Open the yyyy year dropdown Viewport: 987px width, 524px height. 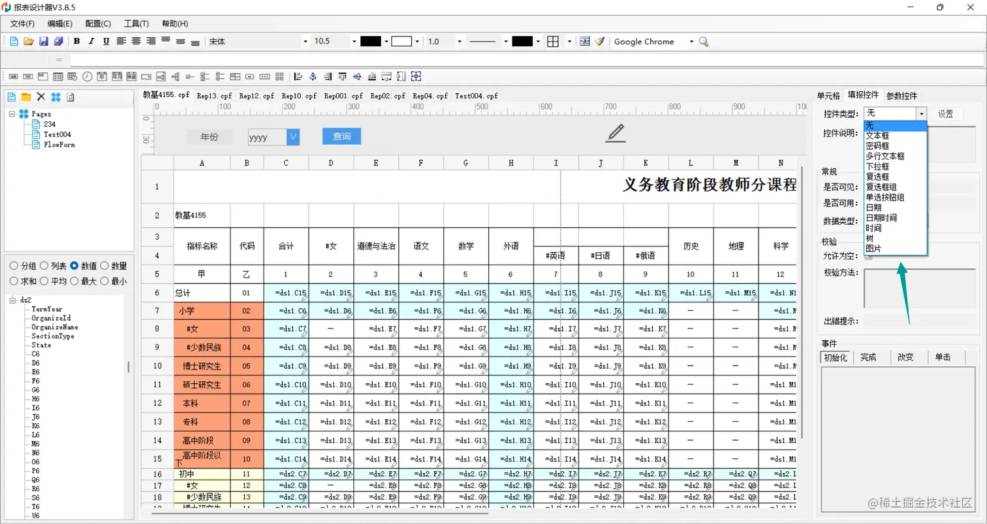293,137
